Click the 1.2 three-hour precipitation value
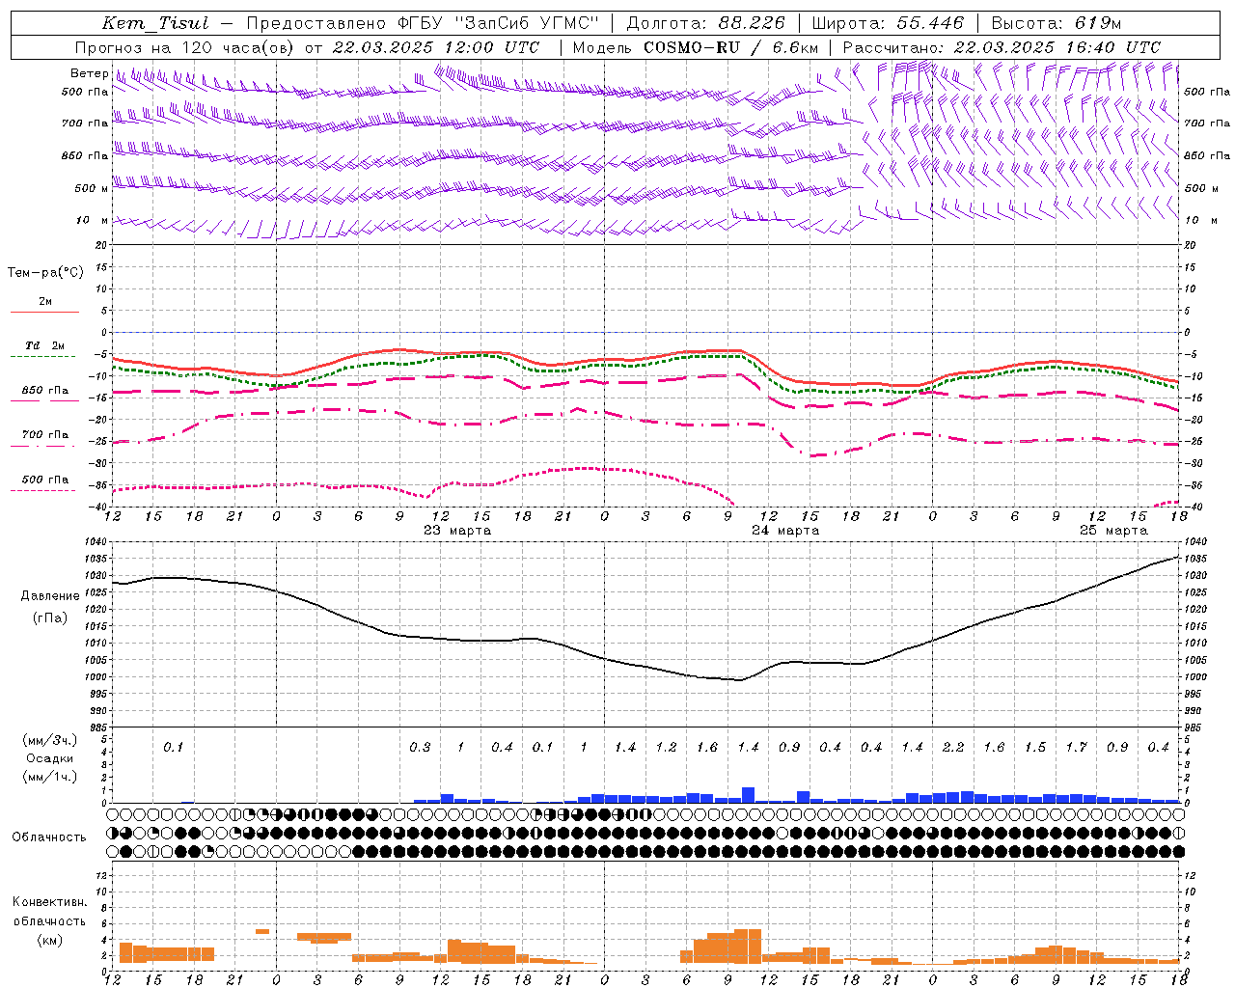 click(667, 747)
